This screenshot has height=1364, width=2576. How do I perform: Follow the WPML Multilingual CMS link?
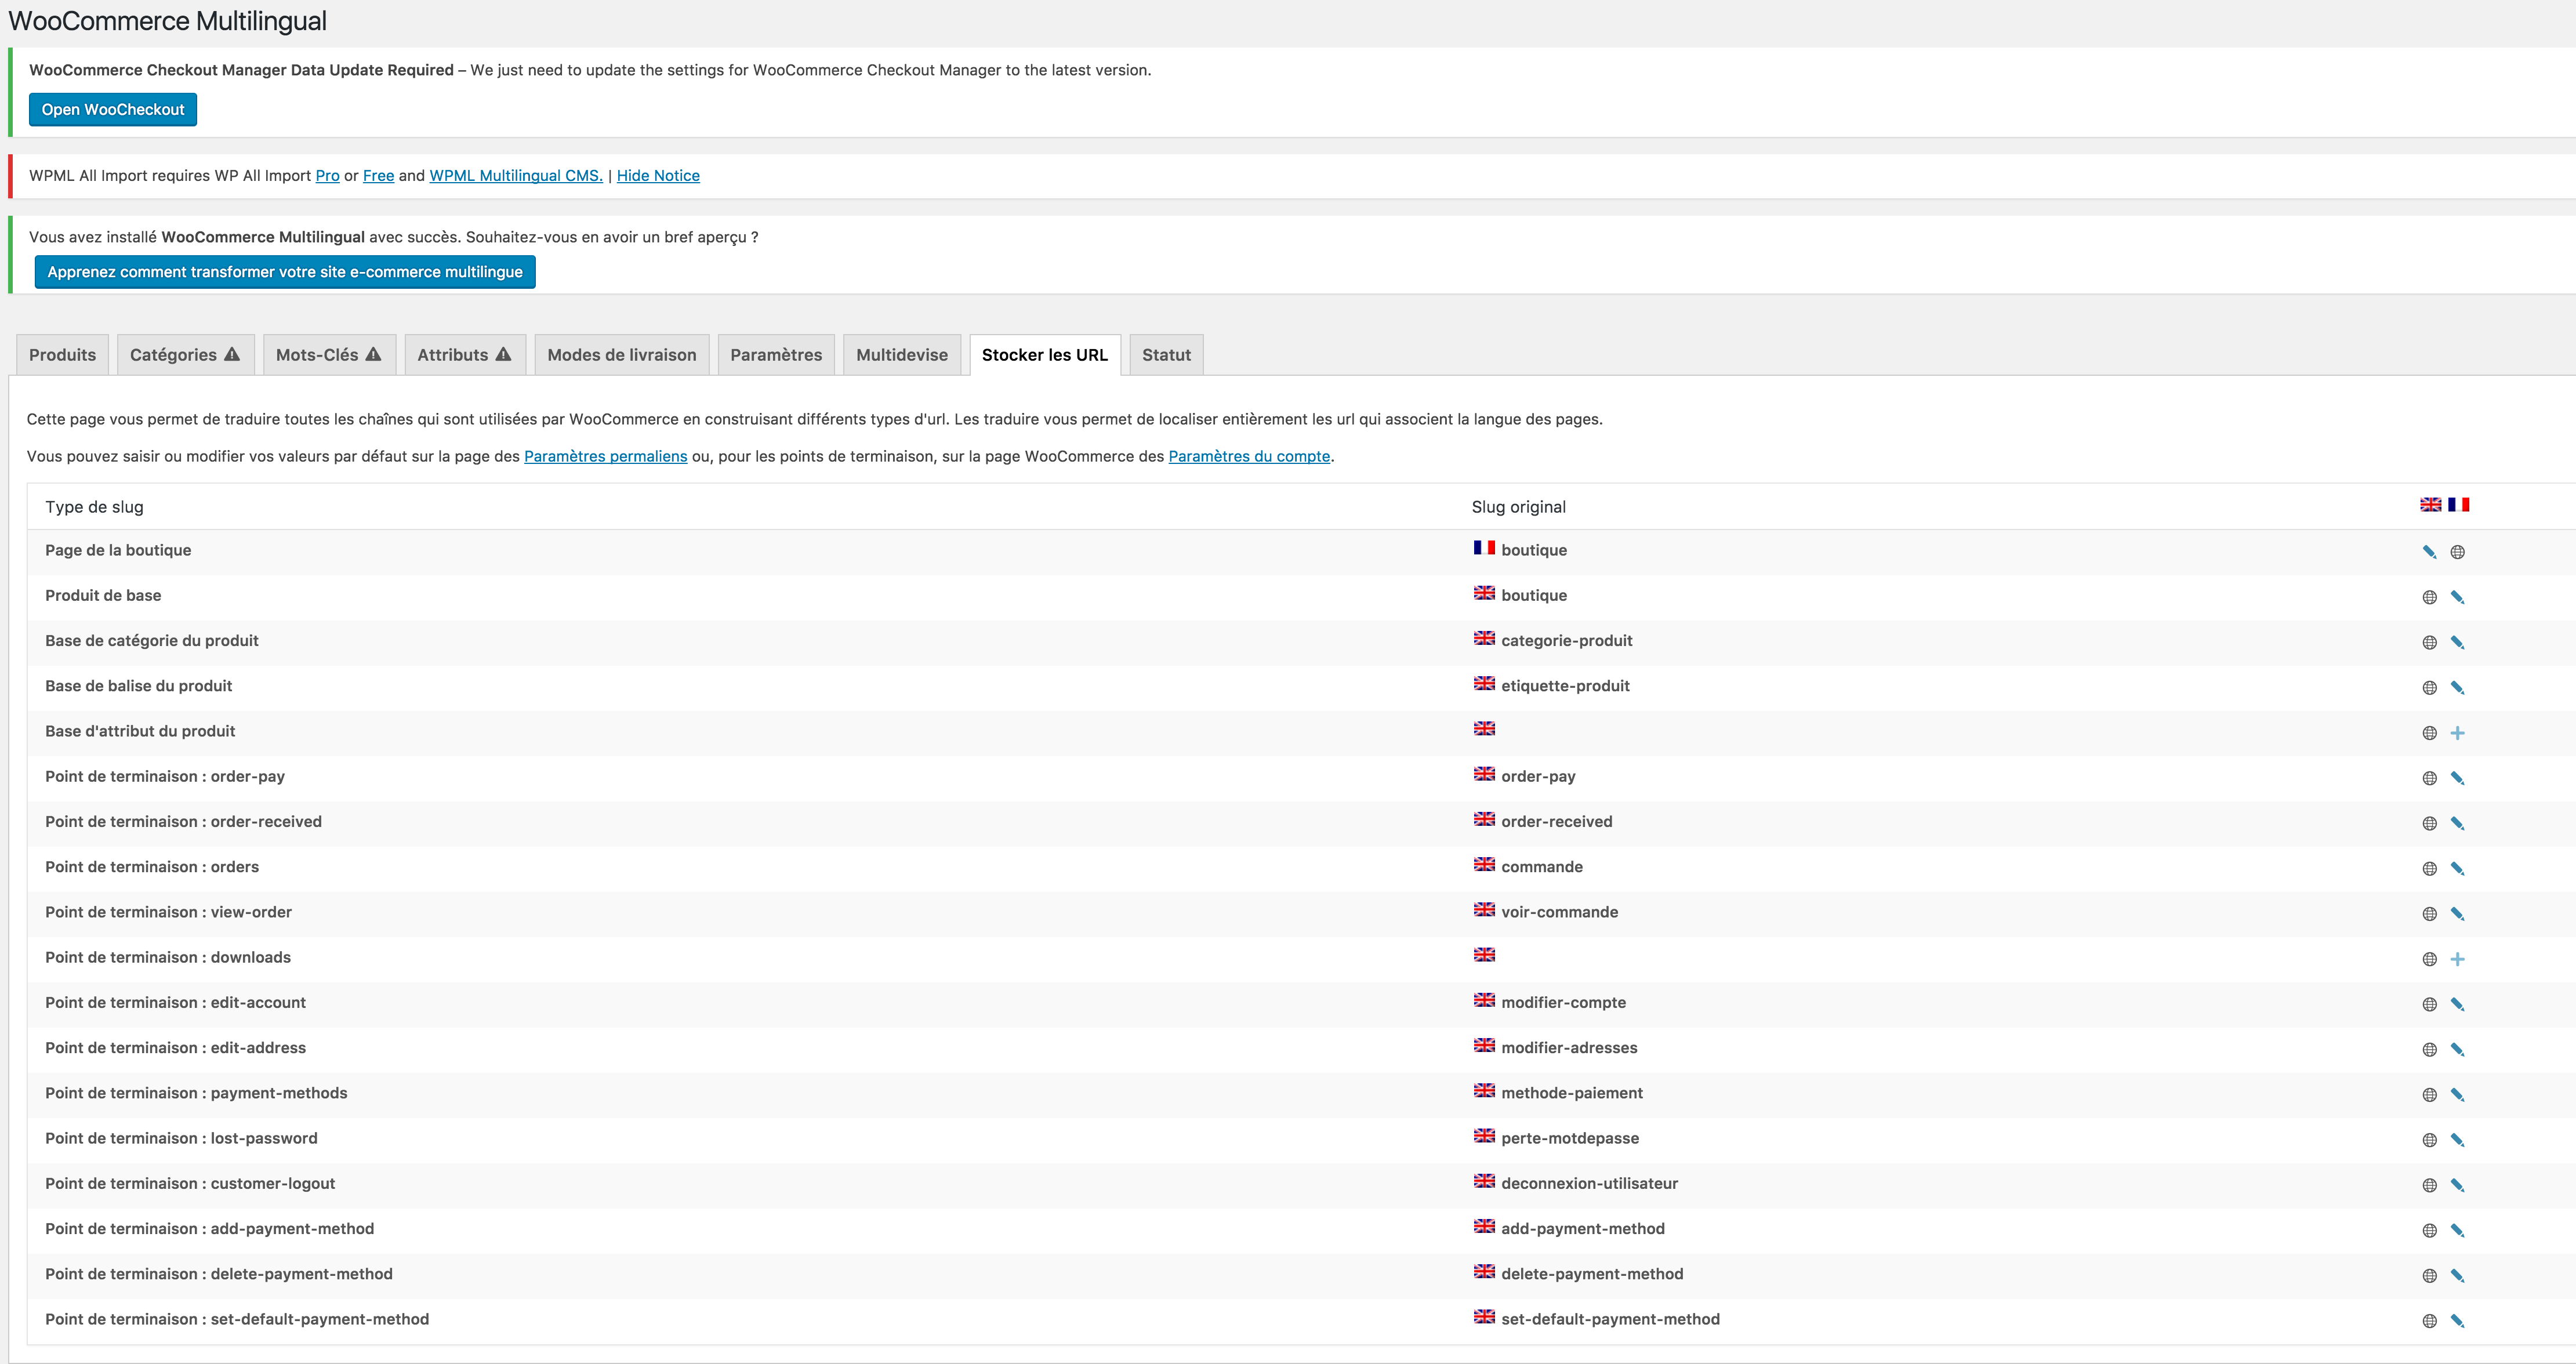(516, 176)
